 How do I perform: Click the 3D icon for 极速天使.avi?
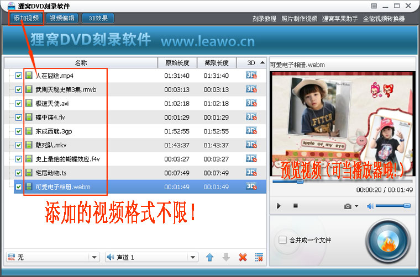251,103
